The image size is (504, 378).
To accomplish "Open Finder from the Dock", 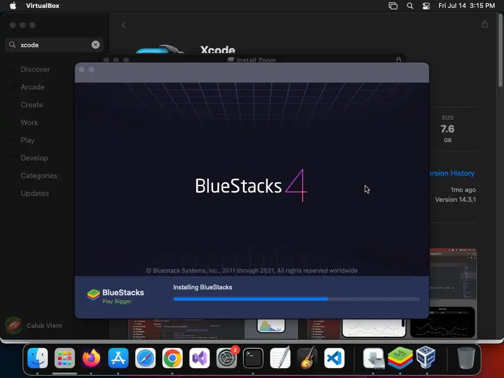I will 37,358.
